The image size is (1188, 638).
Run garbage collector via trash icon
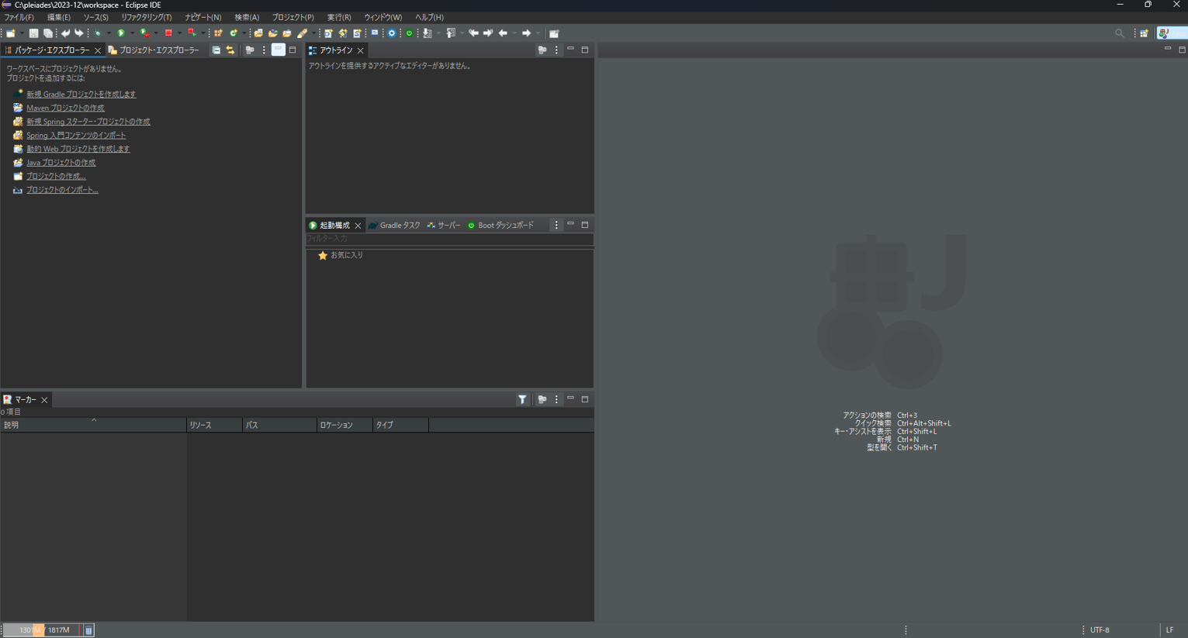(x=88, y=630)
